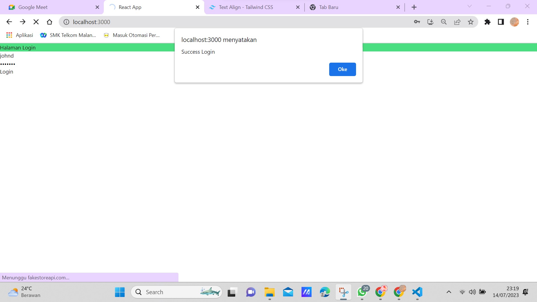Viewport: 537px width, 302px height.
Task: Open Visual Studio Code from the taskbar
Action: click(x=417, y=292)
